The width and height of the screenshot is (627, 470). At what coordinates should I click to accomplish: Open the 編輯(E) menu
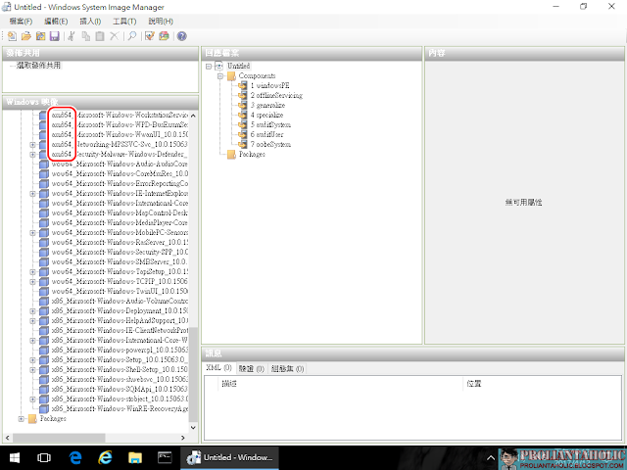[x=56, y=22]
